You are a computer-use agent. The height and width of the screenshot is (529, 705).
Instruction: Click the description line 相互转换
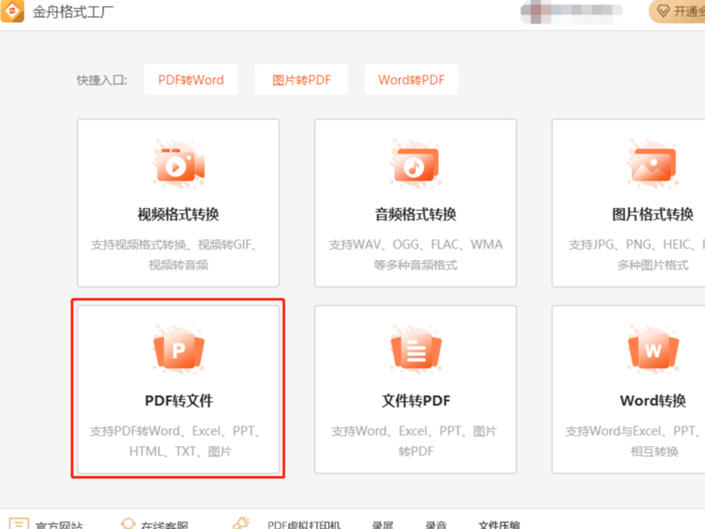tap(654, 451)
